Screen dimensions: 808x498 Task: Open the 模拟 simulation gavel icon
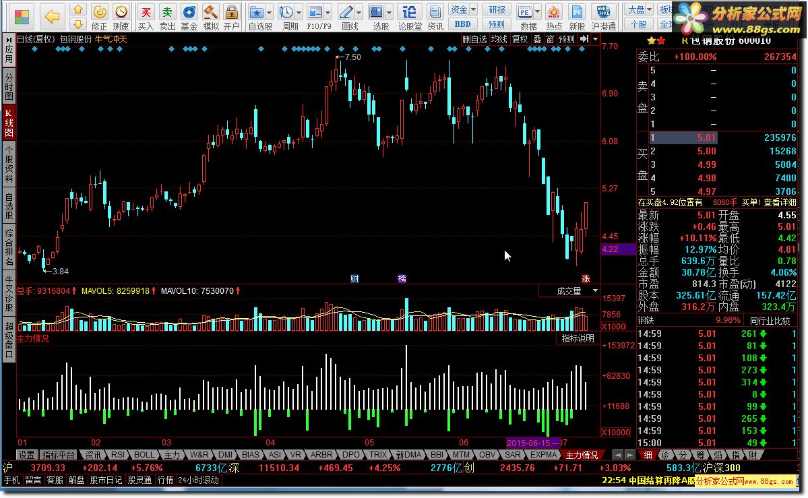pos(211,17)
